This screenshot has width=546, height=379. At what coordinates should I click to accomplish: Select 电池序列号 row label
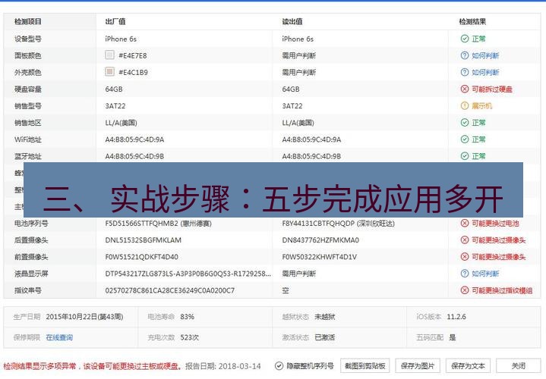tap(31, 223)
